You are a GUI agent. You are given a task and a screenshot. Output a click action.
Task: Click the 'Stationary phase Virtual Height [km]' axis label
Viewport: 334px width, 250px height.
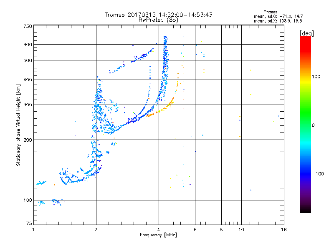18,125
